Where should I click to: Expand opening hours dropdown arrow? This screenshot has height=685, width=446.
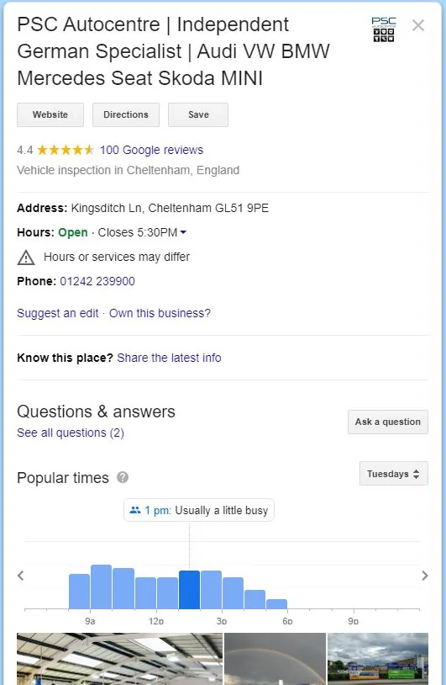point(183,232)
